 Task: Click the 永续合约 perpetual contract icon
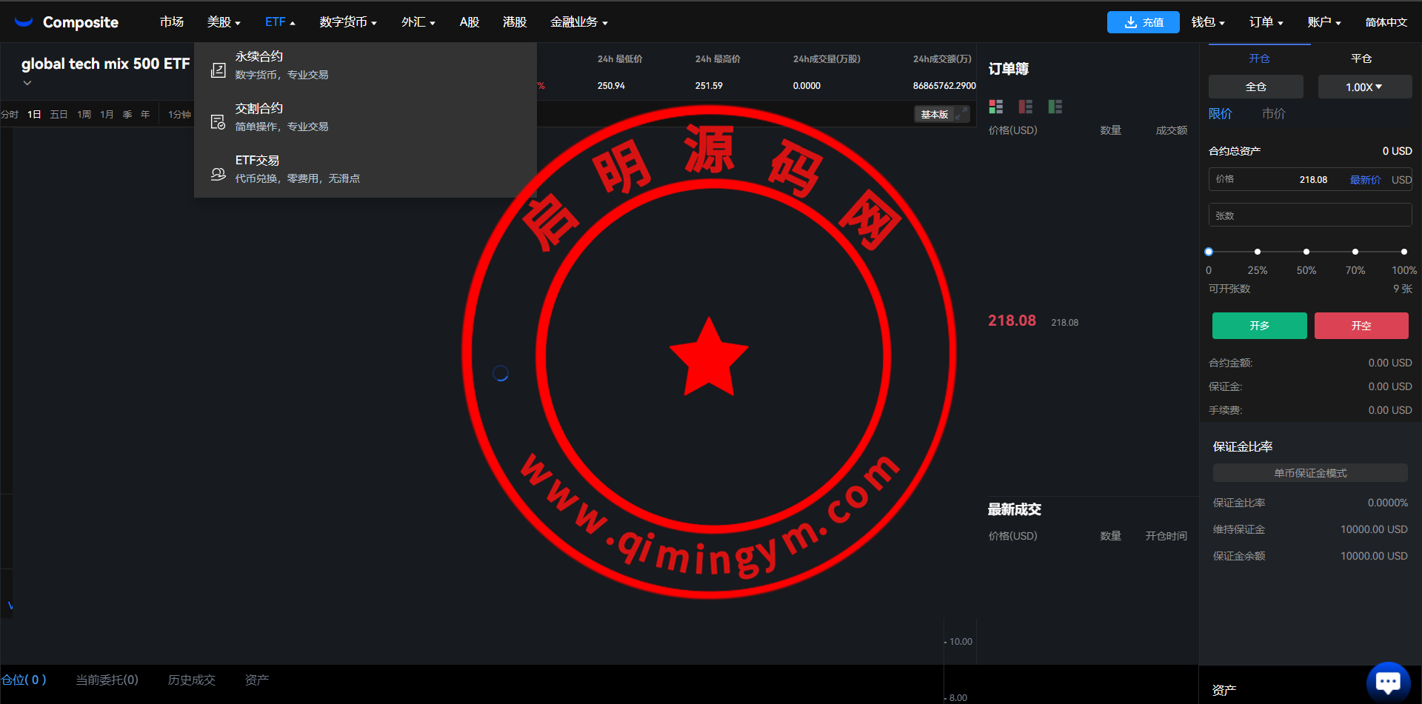pyautogui.click(x=218, y=70)
